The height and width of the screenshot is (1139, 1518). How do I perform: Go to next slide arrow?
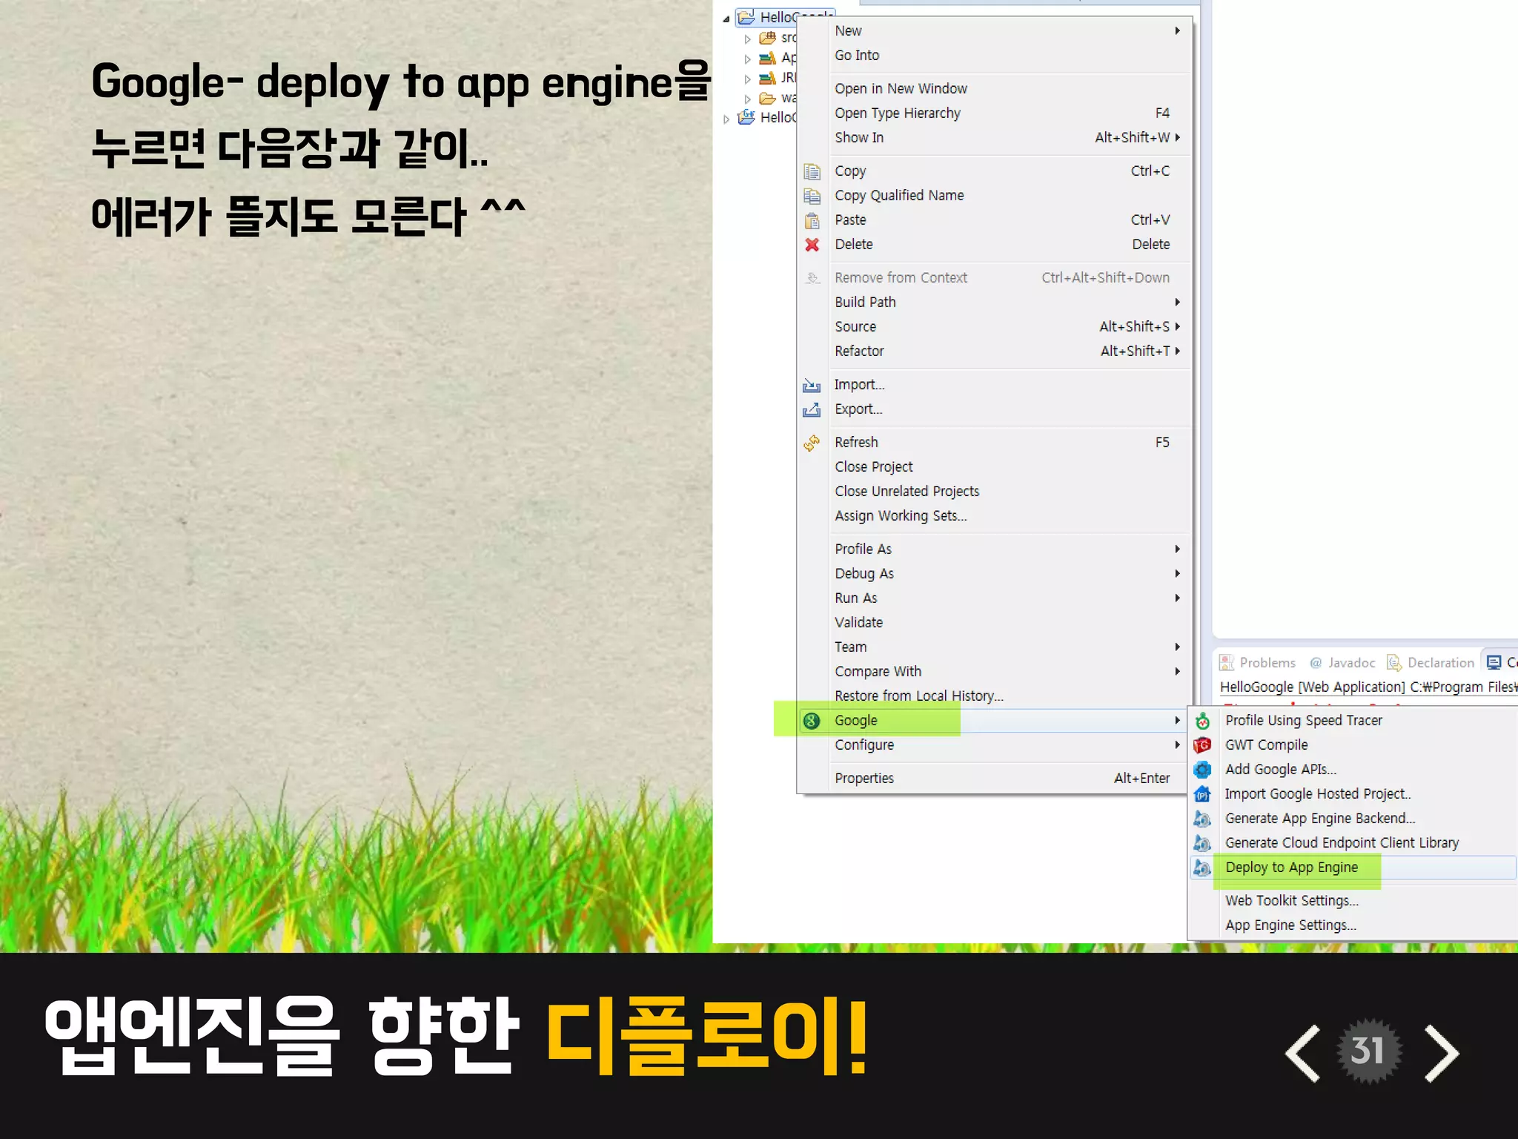pyautogui.click(x=1442, y=1054)
